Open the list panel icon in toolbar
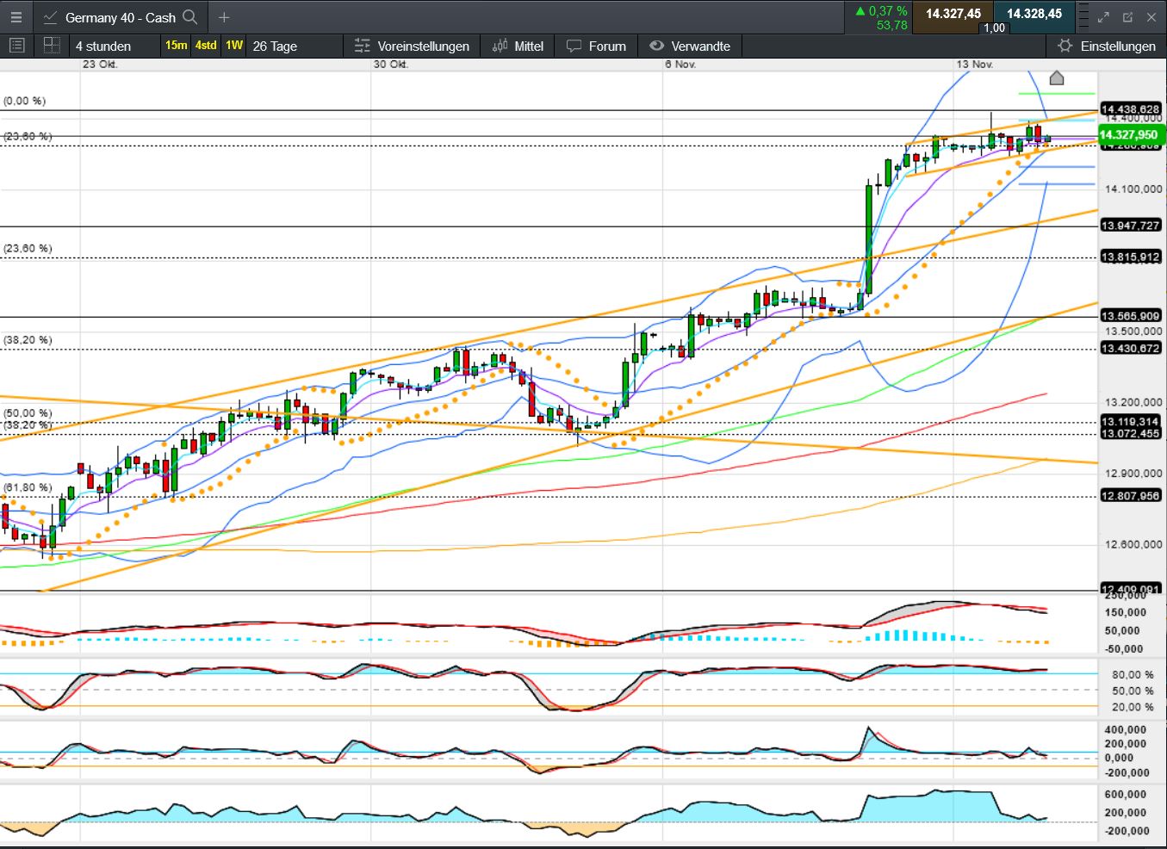 pyautogui.click(x=17, y=46)
